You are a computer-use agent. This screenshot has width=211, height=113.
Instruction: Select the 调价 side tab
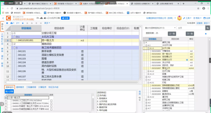(x=2, y=57)
